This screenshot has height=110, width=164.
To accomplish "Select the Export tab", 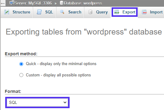I will pos(124,12).
